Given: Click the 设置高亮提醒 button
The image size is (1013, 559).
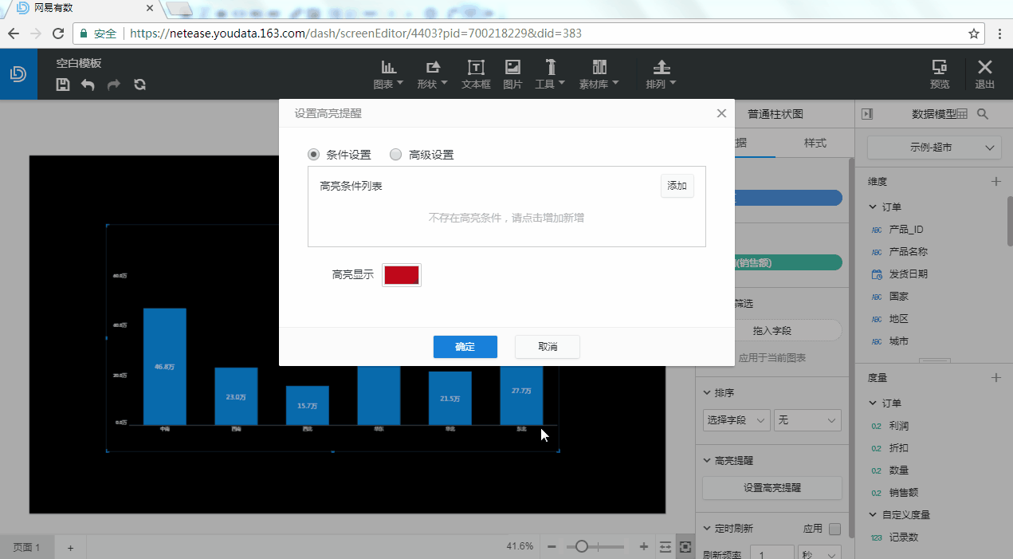Looking at the screenshot, I should (772, 488).
